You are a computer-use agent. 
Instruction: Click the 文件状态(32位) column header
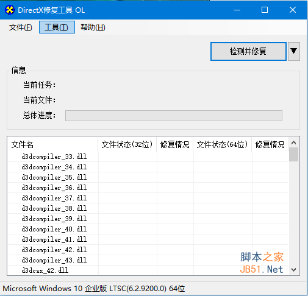point(127,144)
